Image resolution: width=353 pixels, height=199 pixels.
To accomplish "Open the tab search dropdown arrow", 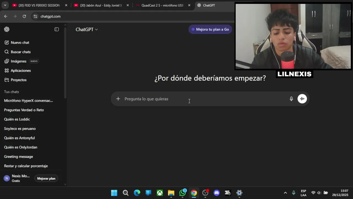I will 5,5.
